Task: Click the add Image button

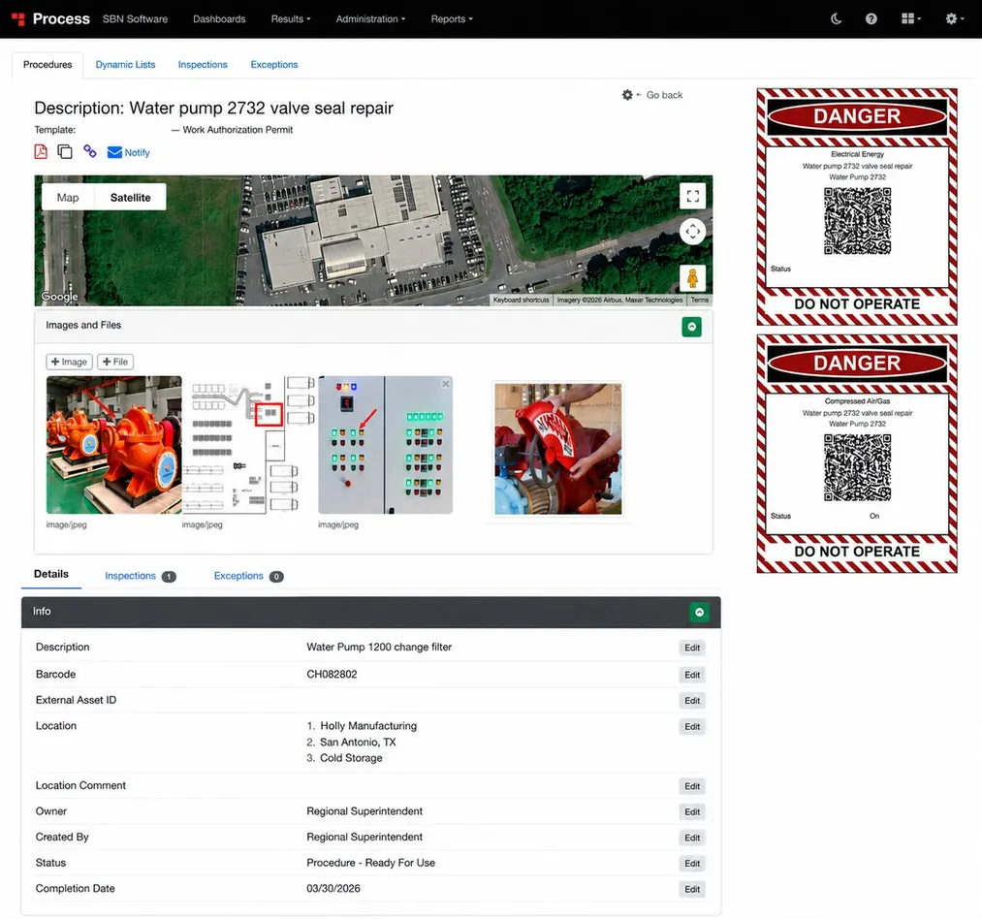Action: (x=69, y=362)
